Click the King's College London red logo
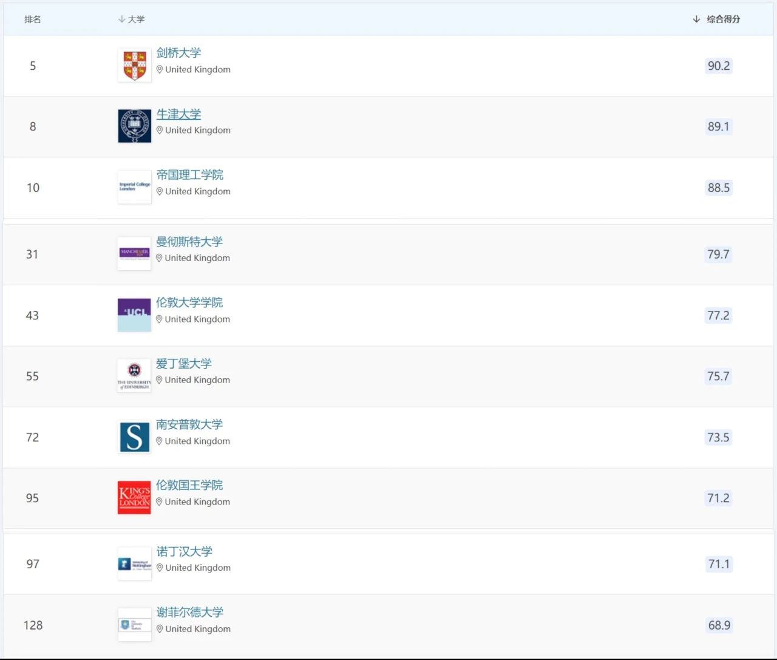The image size is (777, 660). pyautogui.click(x=134, y=498)
